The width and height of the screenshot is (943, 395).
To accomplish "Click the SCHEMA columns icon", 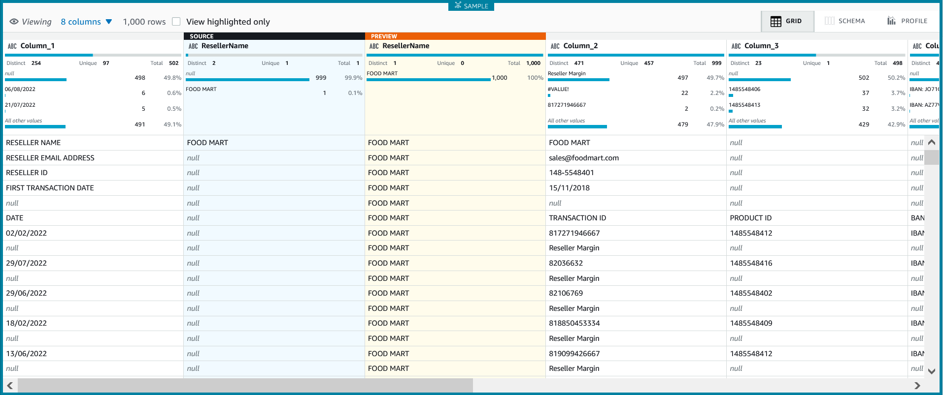I will (x=830, y=21).
